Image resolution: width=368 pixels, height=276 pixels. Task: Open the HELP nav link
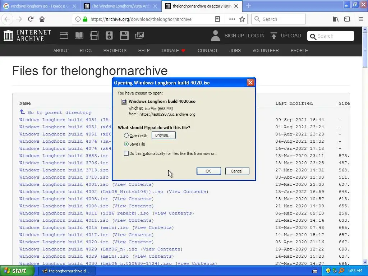click(144, 50)
